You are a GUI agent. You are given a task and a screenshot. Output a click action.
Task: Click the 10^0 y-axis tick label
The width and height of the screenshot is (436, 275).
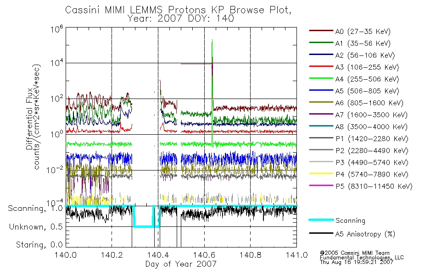pos(57,134)
